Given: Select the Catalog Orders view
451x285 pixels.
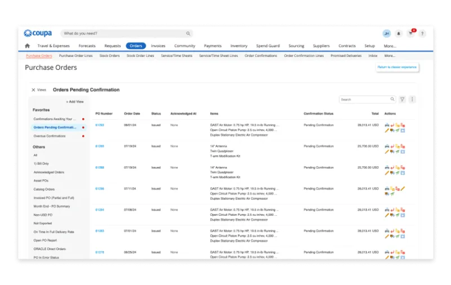Looking at the screenshot, I should pos(44,189).
